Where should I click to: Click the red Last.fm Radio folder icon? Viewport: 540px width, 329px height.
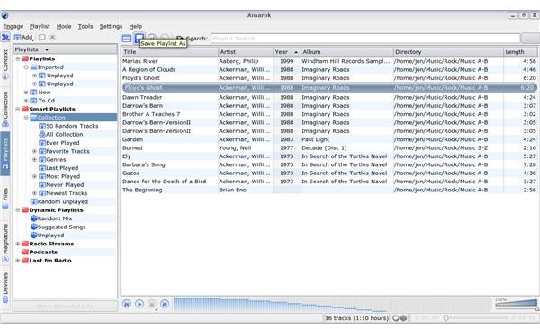tap(25, 261)
